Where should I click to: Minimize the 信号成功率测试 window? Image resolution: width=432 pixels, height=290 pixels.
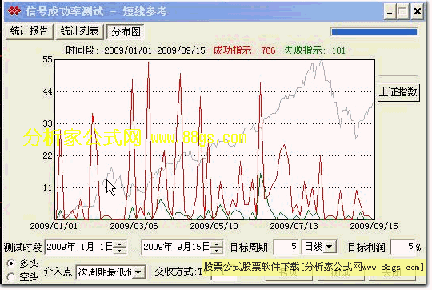[390, 11]
